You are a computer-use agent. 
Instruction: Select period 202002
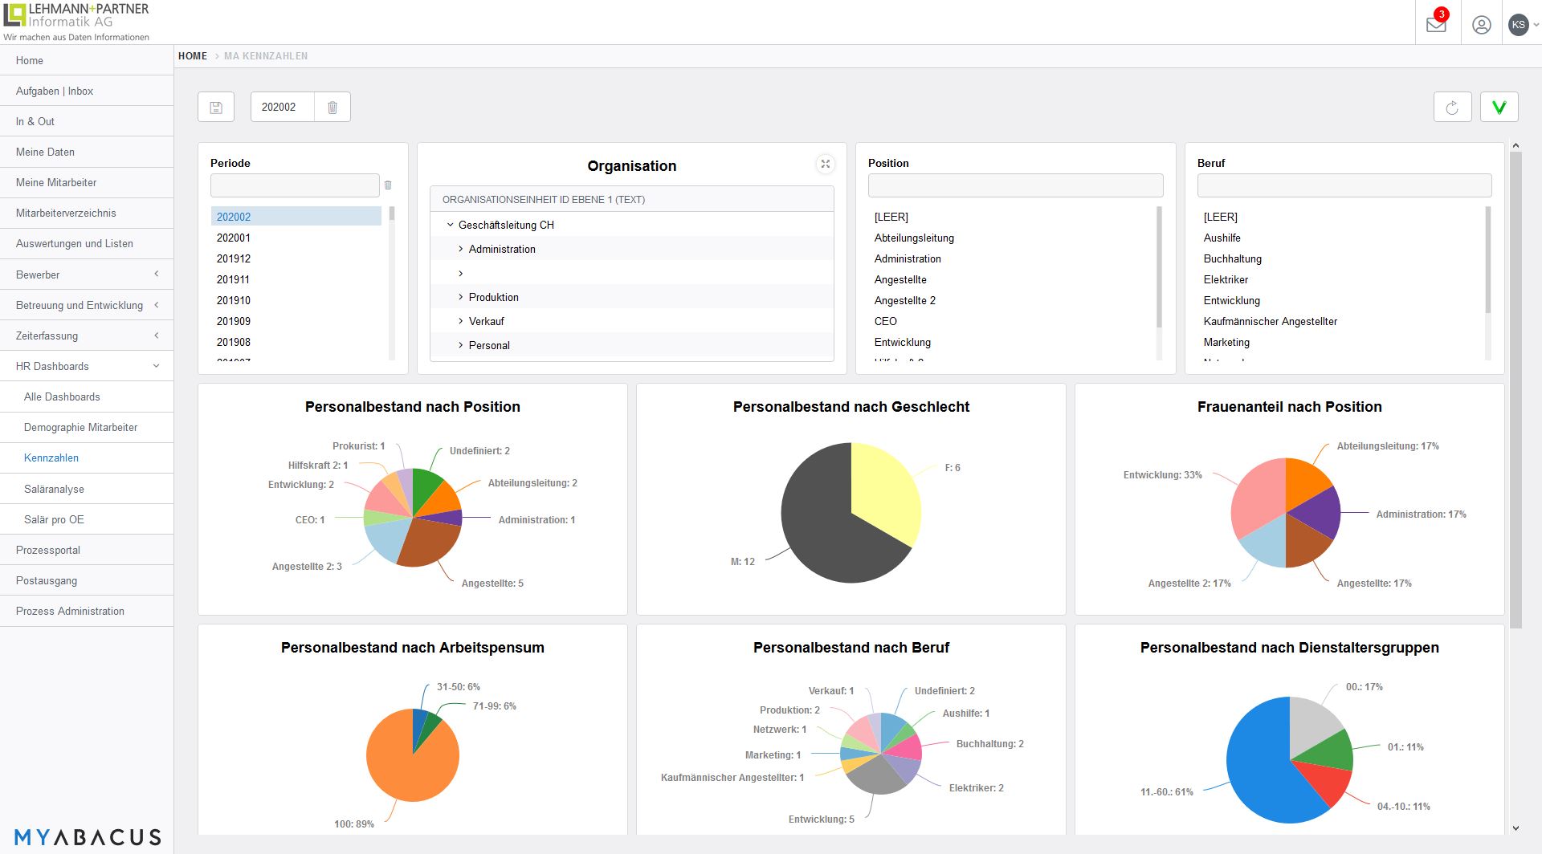[x=296, y=217]
